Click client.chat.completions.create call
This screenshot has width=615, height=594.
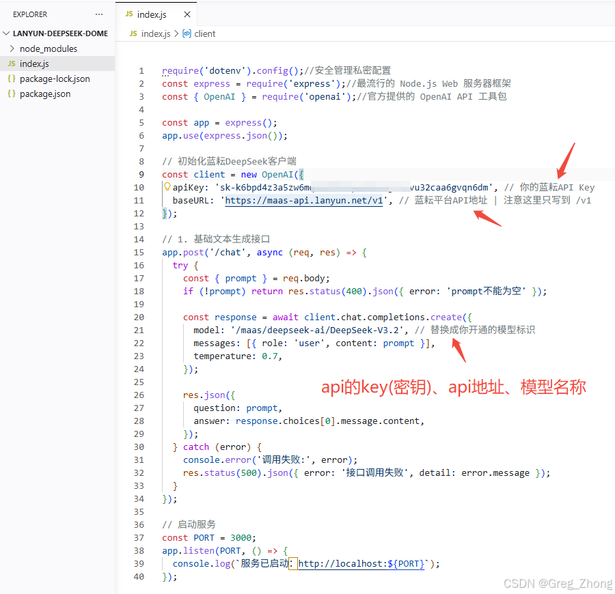point(383,317)
